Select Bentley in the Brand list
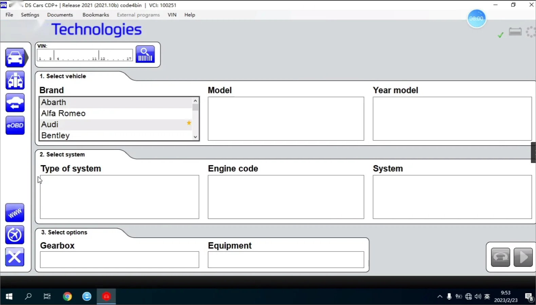The image size is (536, 305). click(116, 136)
